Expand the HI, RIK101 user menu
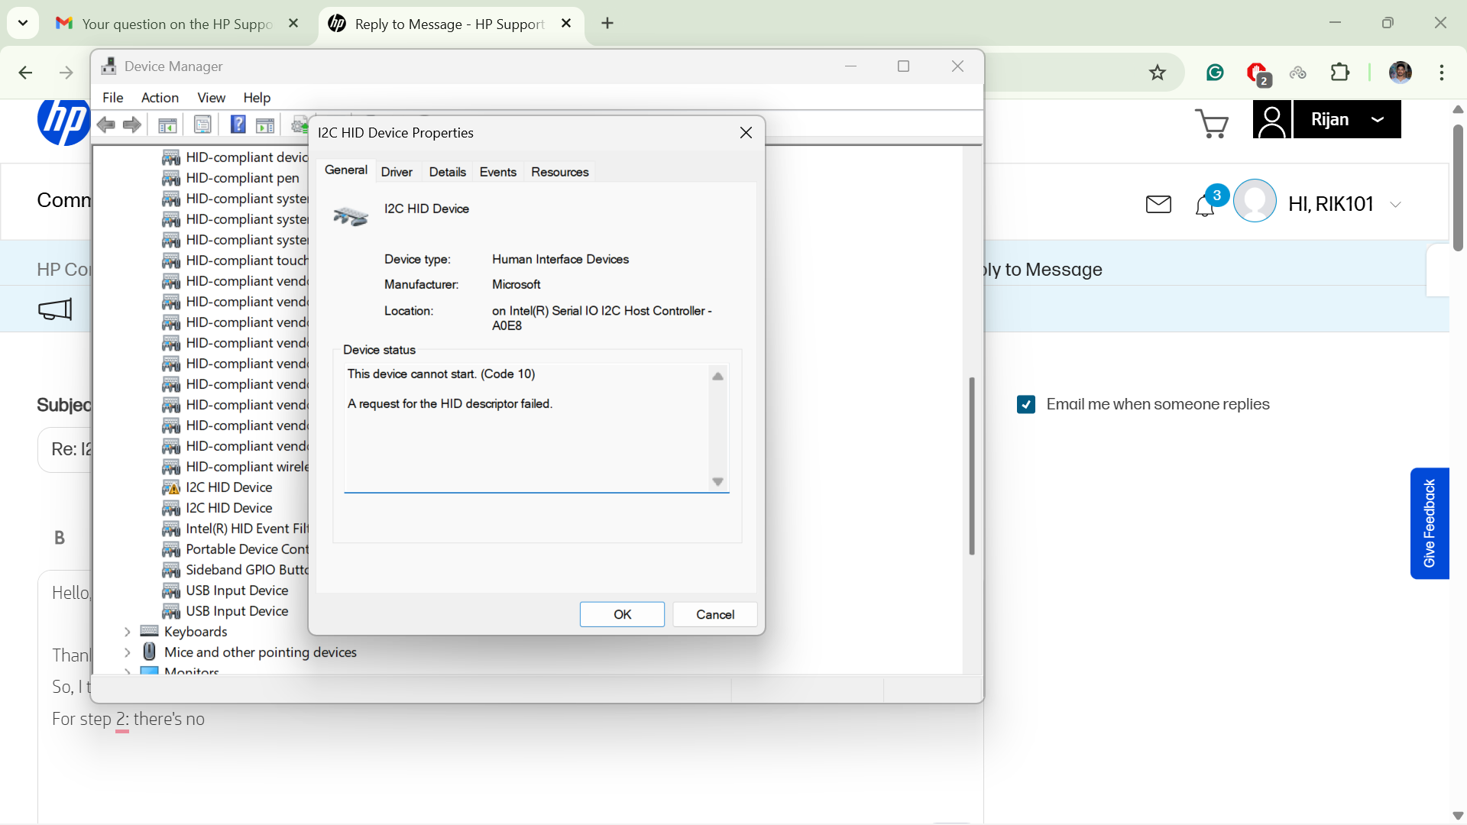Screen dimensions: 1467x825 pos(1395,205)
